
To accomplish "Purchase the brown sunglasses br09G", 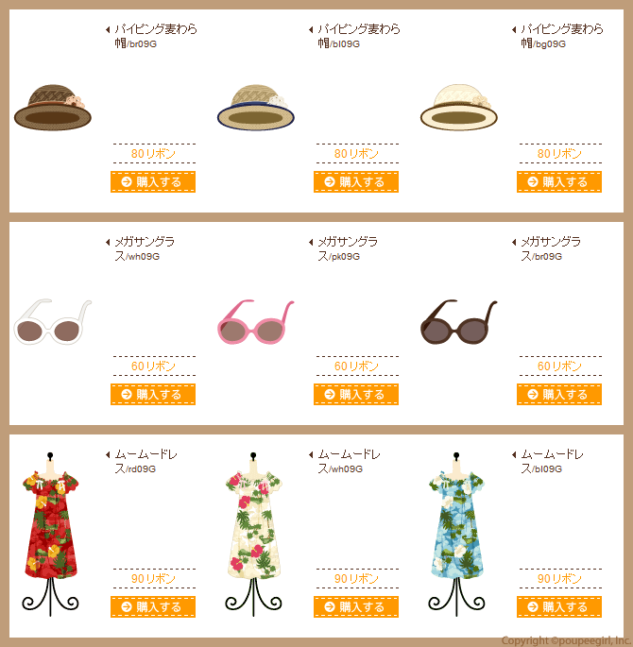I will (559, 394).
